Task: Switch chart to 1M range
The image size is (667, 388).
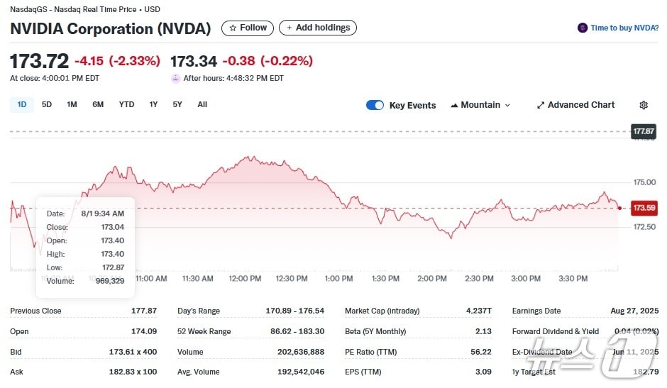Action: coord(72,104)
